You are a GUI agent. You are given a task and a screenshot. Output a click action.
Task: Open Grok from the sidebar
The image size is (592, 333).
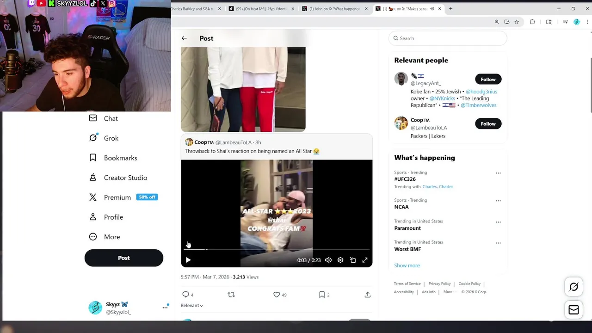[104, 138]
